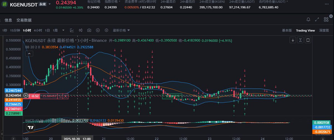
Task: Take a chart snapshot with camera icon
Action: [x=89, y=30]
